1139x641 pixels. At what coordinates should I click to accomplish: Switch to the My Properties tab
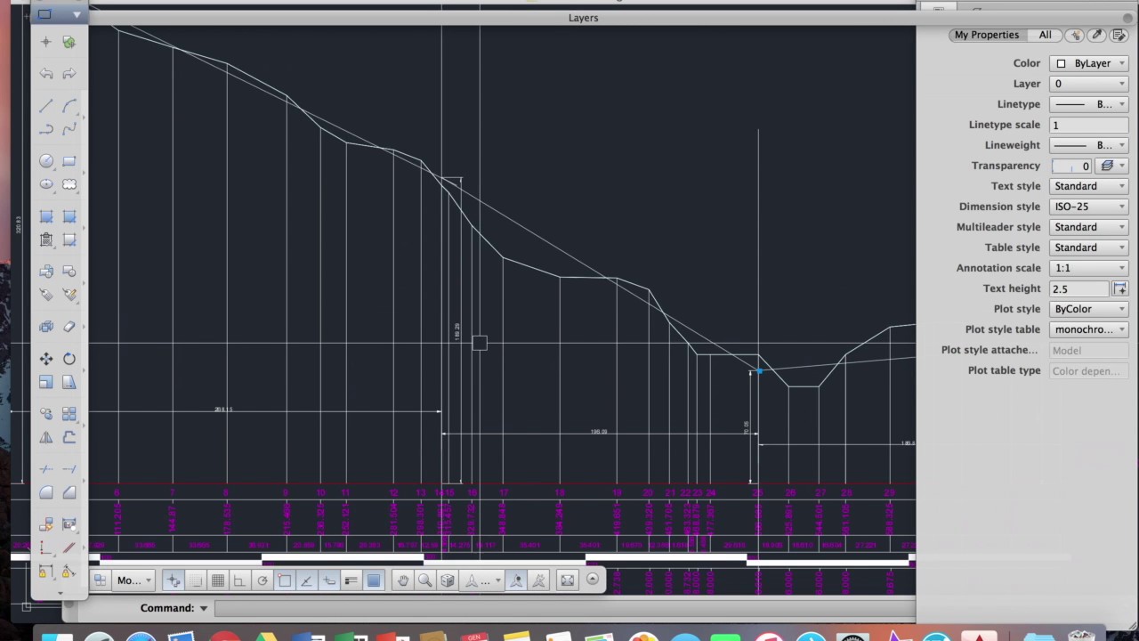point(987,35)
